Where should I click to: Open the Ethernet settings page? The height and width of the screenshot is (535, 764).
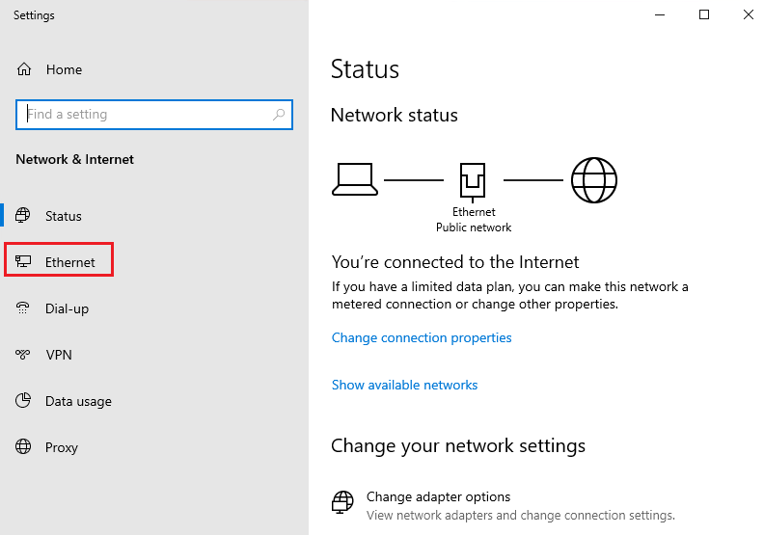[69, 262]
